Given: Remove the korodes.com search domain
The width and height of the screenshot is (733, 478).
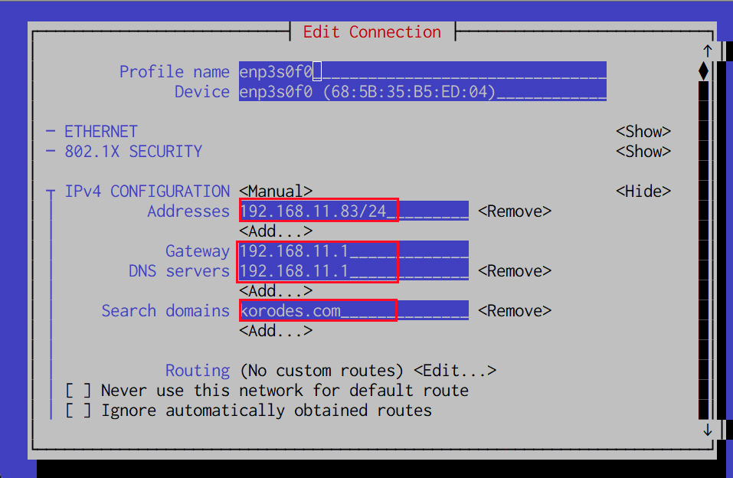Looking at the screenshot, I should (515, 310).
